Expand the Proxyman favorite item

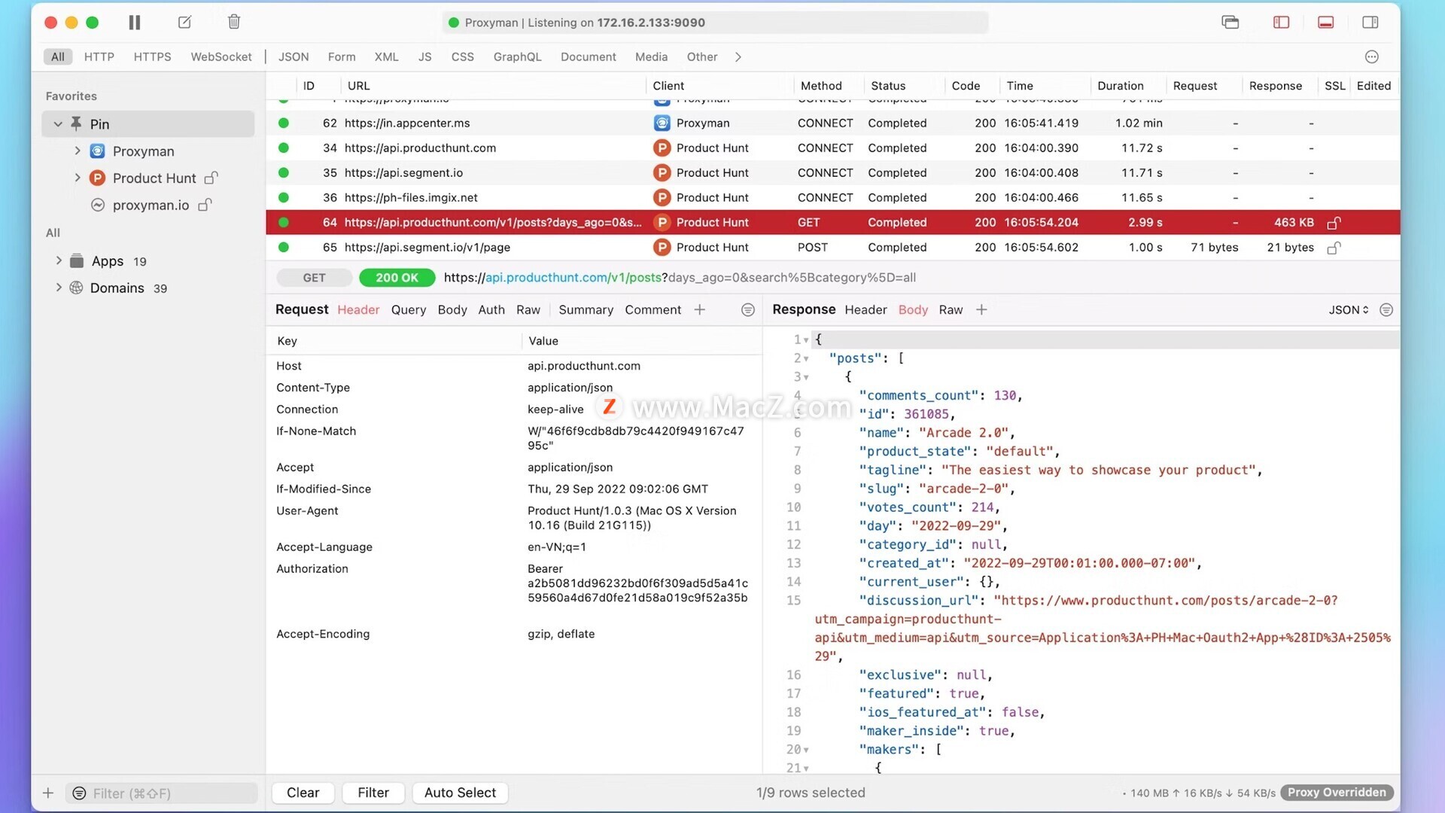click(77, 151)
